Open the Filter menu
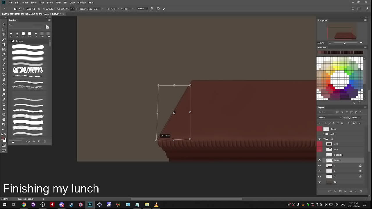The height and width of the screenshot is (209, 372). [x=58, y=3]
